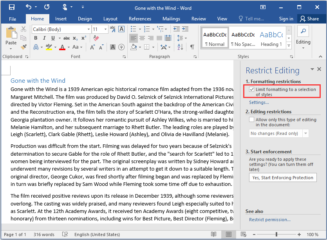Switch to the Layout tab

[110, 19]
